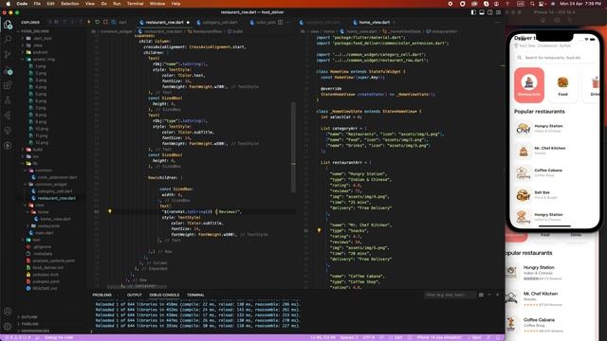
Task: Switch to the category_cell.dart tab
Action: pyautogui.click(x=220, y=23)
